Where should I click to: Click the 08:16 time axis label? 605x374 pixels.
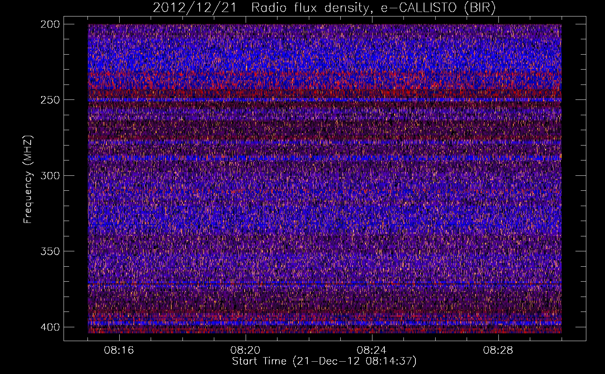coord(119,350)
